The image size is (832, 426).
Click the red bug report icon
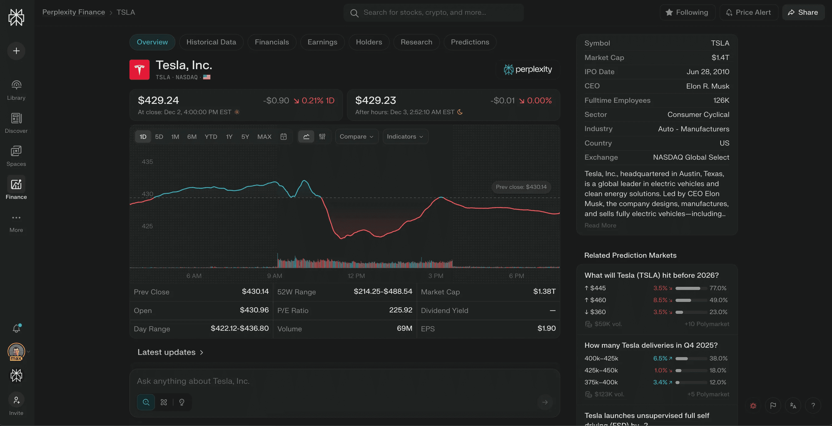[x=753, y=406]
